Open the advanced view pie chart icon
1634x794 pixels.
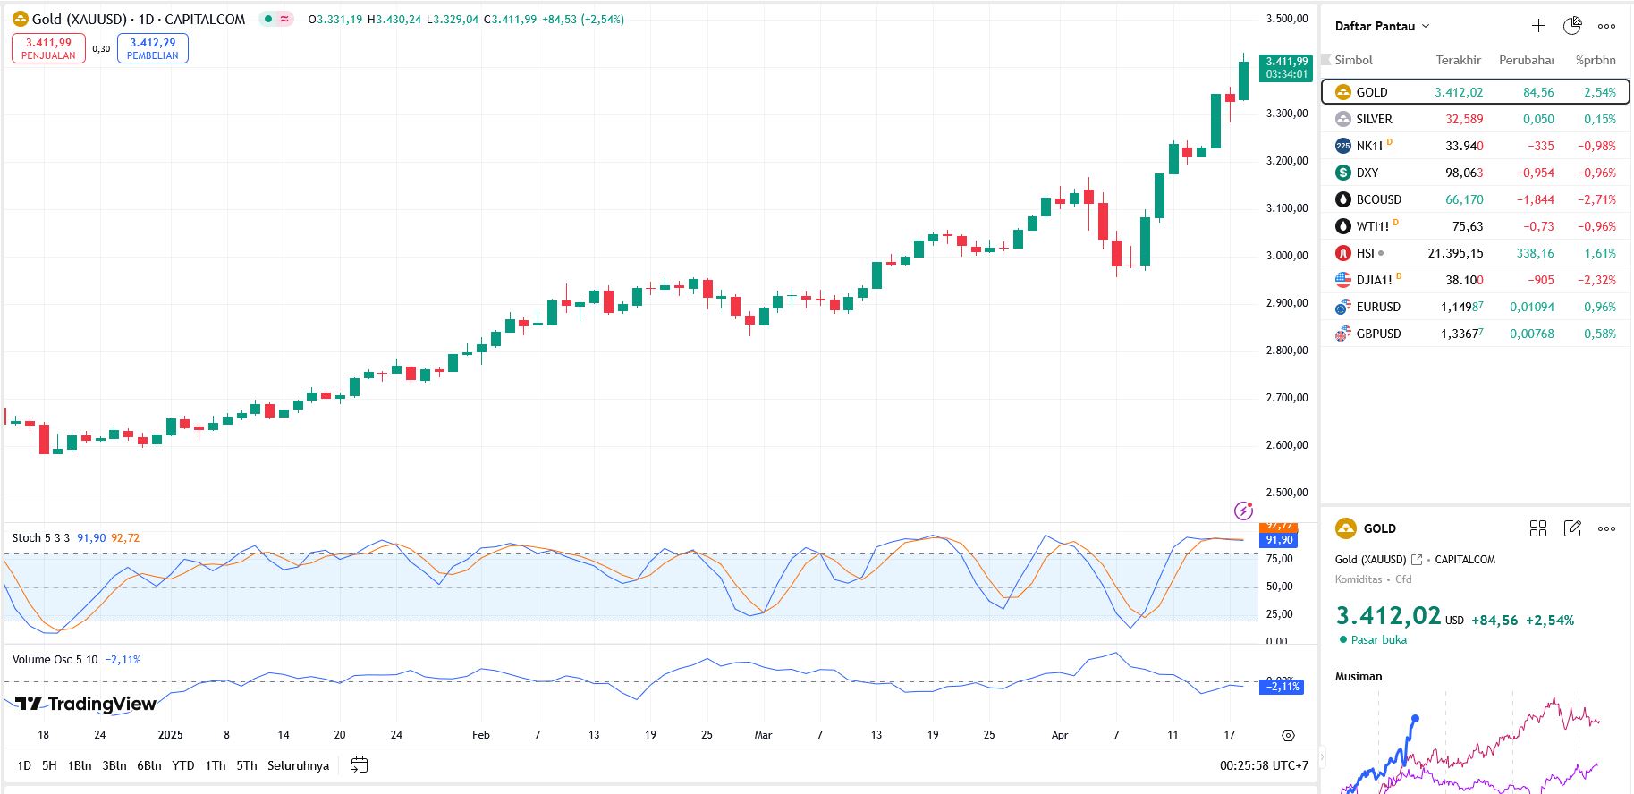click(x=1572, y=26)
